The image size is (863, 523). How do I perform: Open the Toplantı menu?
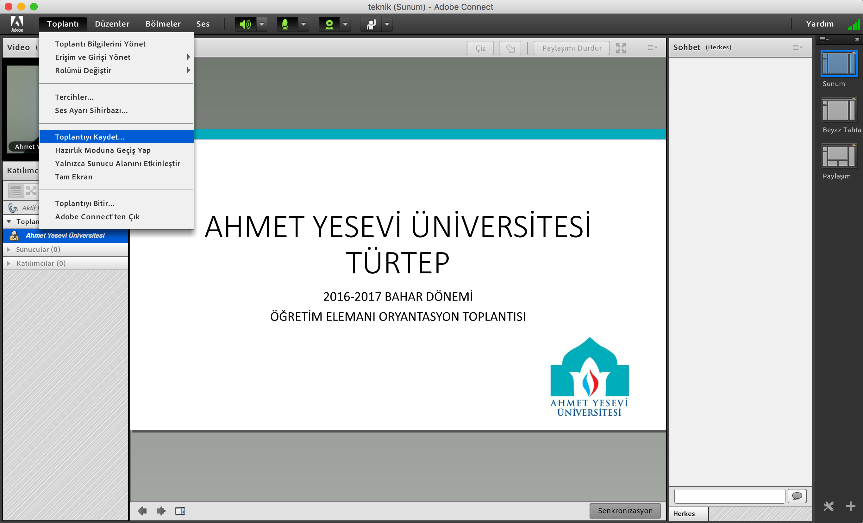tap(63, 24)
